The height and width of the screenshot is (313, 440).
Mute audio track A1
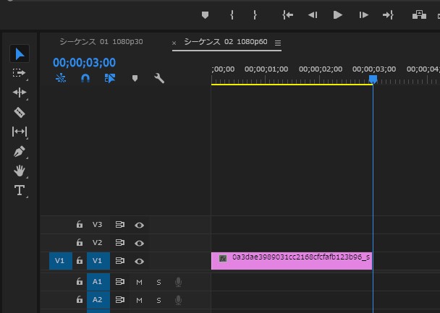coord(139,282)
